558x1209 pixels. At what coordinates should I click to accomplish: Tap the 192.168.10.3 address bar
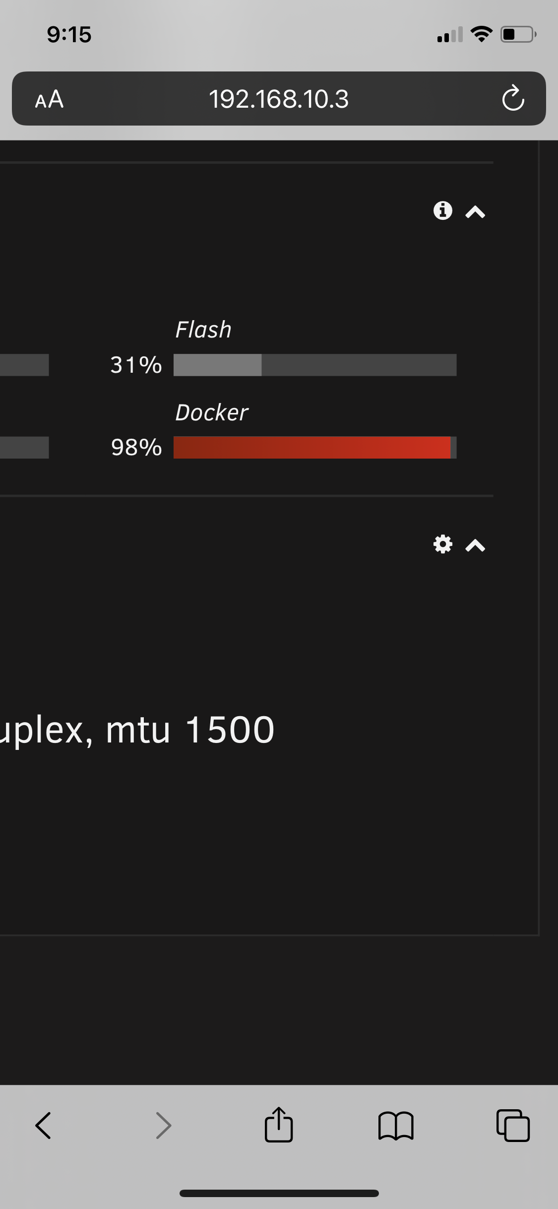point(279,99)
